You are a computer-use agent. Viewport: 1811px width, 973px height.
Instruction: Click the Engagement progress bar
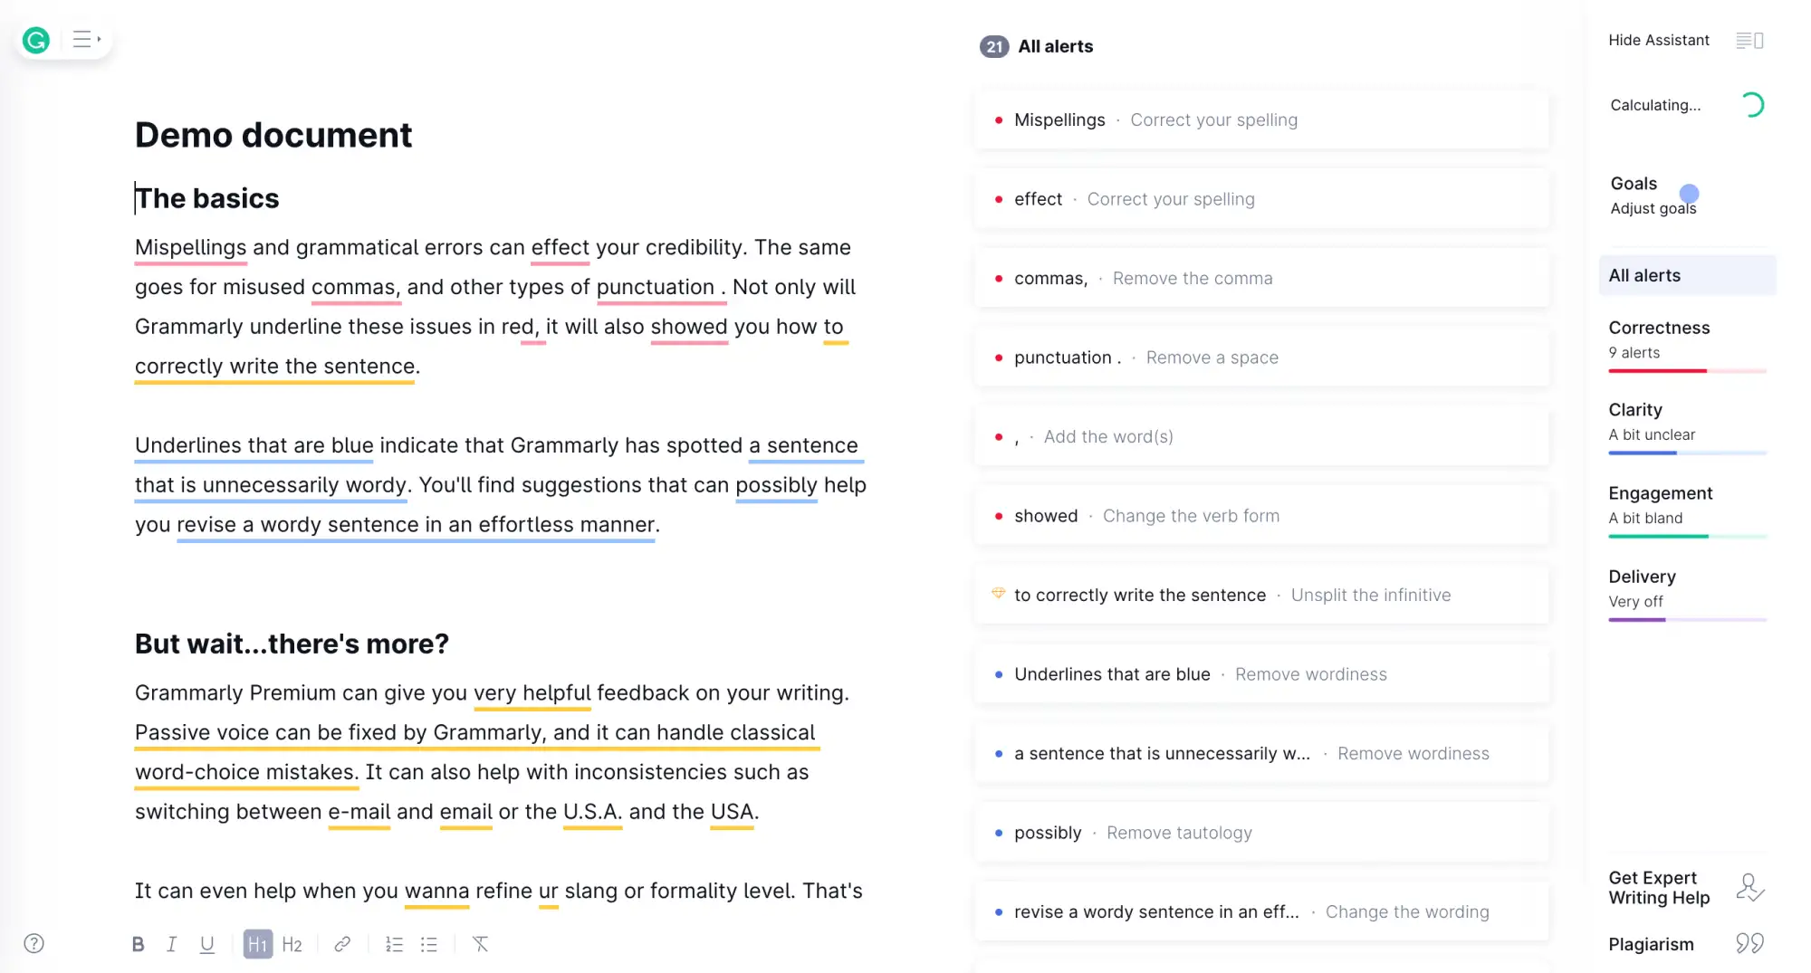click(x=1686, y=537)
